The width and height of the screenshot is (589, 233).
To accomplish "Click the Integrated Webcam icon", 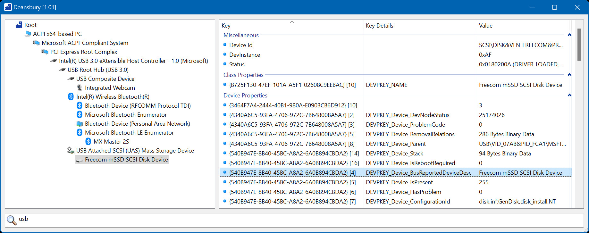I will 80,88.
